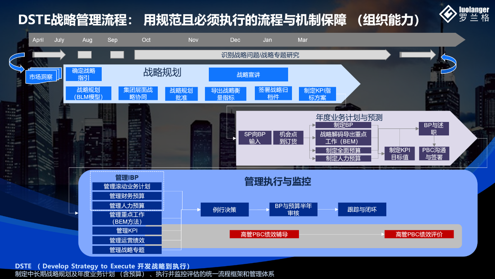
Task: Click the SP向BP输入 box
Action: [x=255, y=138]
